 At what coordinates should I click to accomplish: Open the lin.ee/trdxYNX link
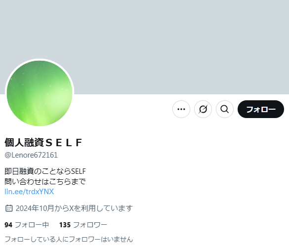click(x=29, y=192)
